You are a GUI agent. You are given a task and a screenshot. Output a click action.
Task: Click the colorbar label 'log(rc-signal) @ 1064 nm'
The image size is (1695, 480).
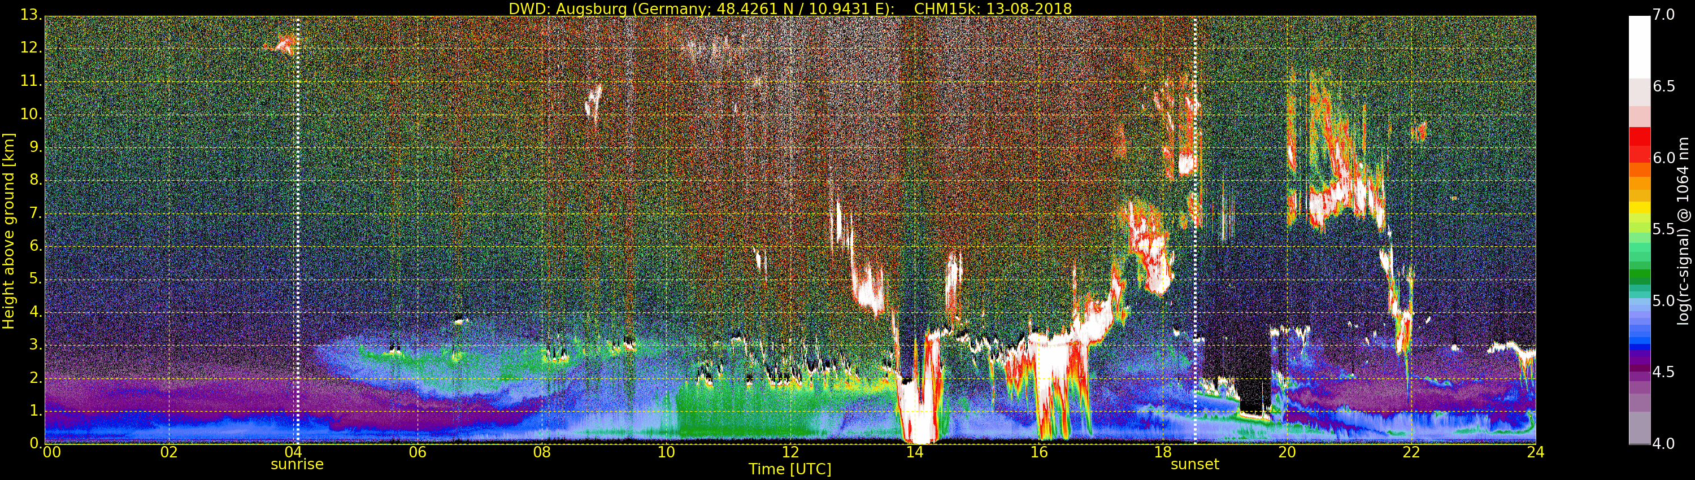point(1683,231)
